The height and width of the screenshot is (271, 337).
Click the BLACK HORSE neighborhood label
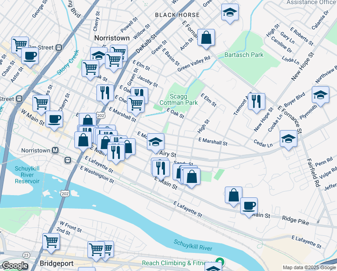point(178,15)
